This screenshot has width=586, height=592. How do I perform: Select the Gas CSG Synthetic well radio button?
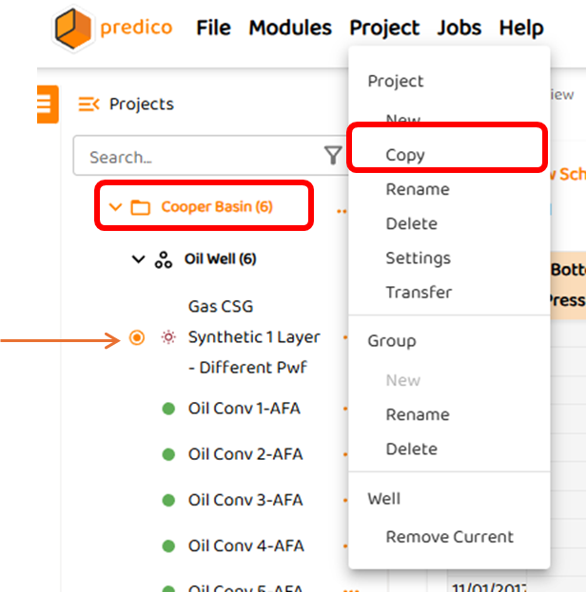tap(137, 337)
